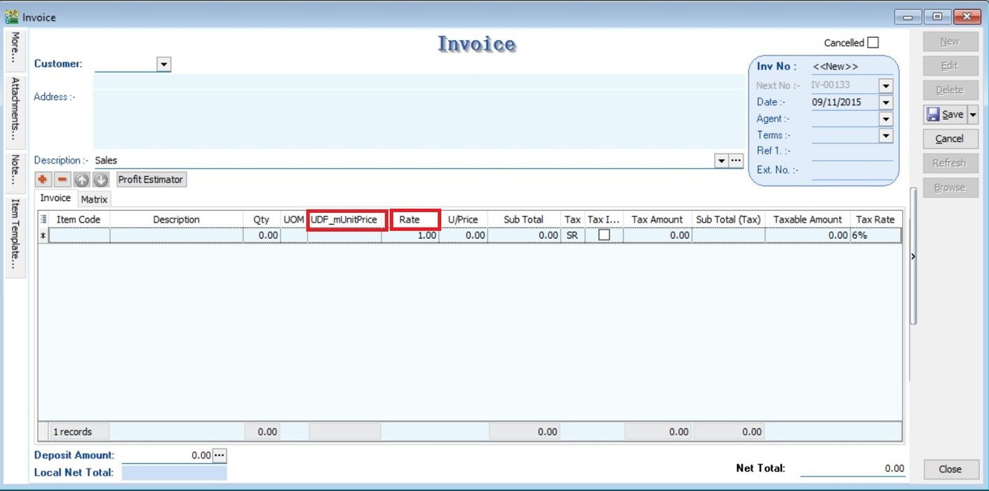Click the Description ellipsis button
Screen dimensions: 989x491
(736, 160)
